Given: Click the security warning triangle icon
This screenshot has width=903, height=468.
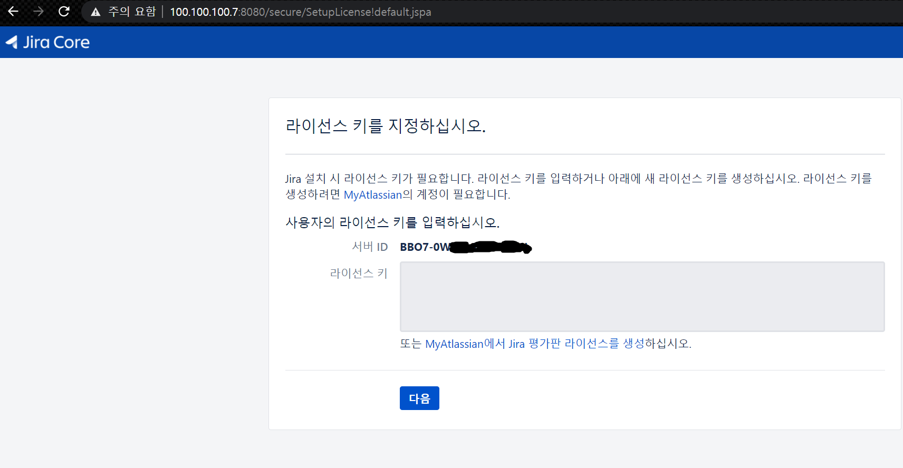Looking at the screenshot, I should pos(95,12).
